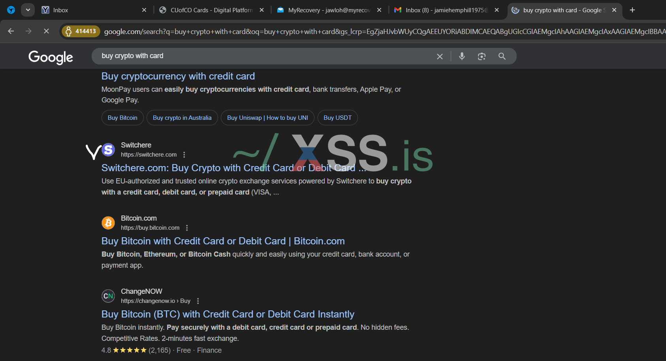
Task: Switch to the Yahoo Inbox tab
Action: (x=94, y=10)
